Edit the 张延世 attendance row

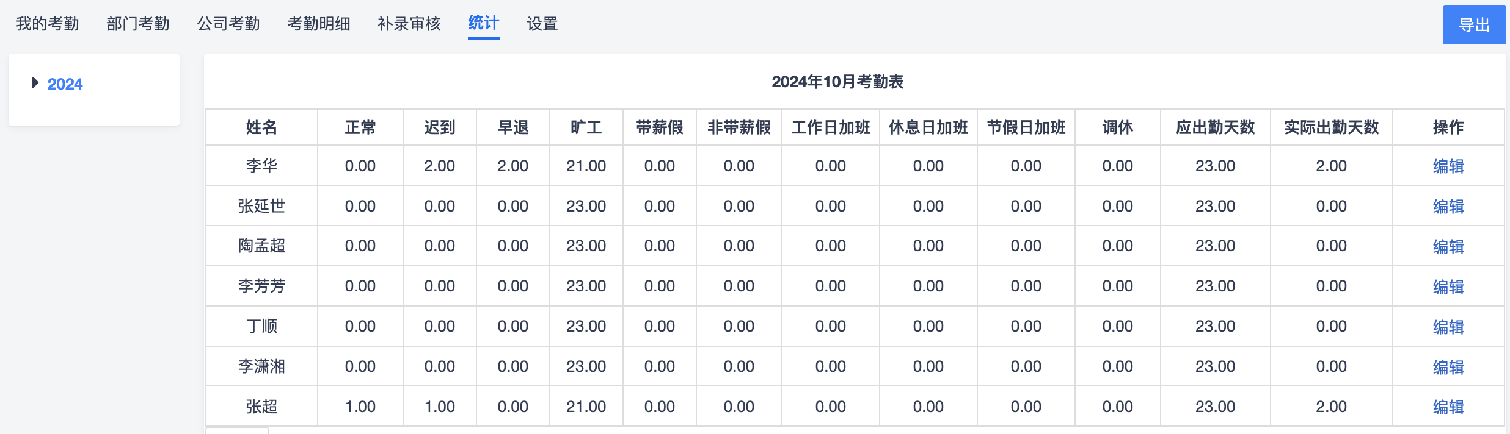click(1448, 206)
